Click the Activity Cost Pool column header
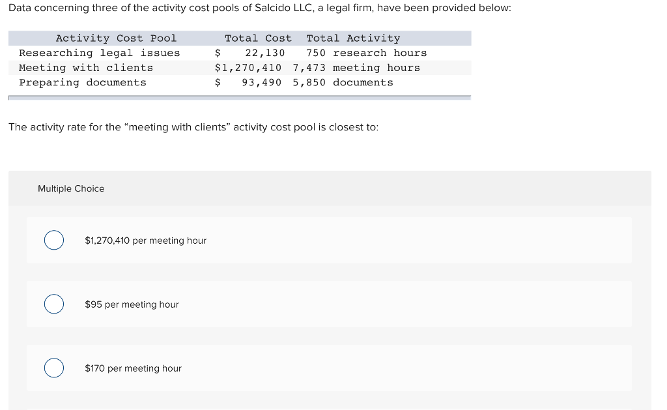 click(x=116, y=38)
